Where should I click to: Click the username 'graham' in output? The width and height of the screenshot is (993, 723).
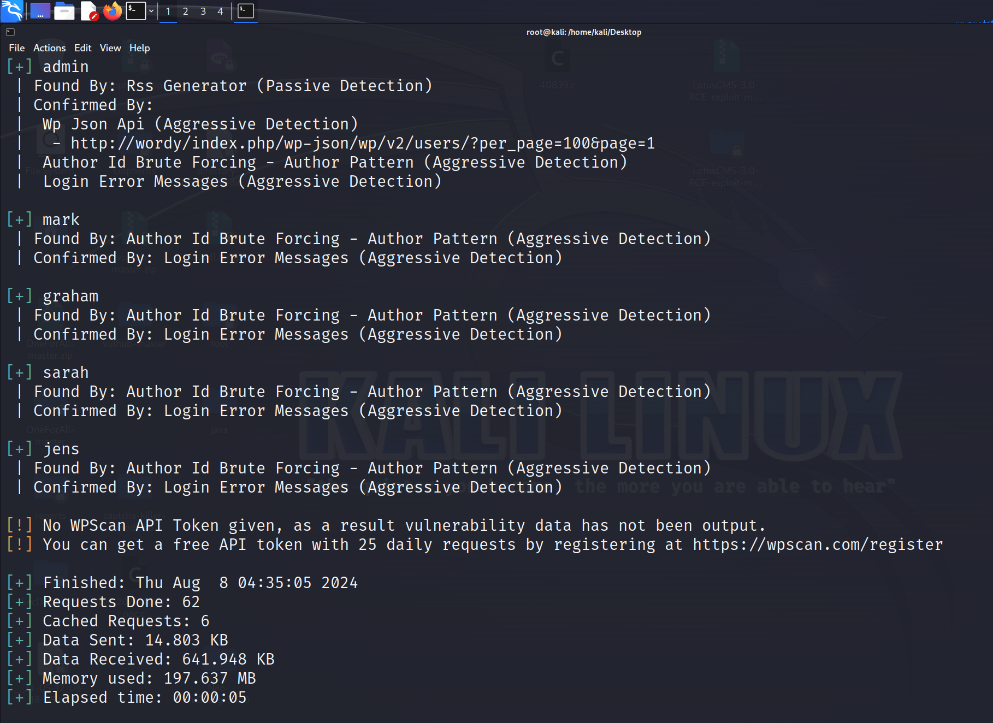pyautogui.click(x=70, y=296)
